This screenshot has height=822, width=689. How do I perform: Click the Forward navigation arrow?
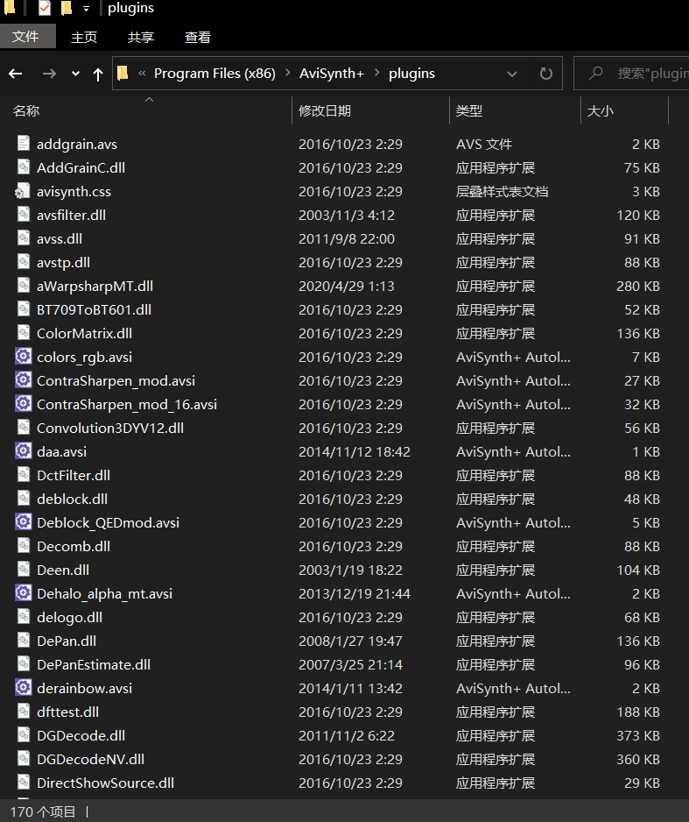click(x=49, y=74)
